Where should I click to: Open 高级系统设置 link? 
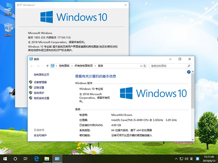(42, 98)
